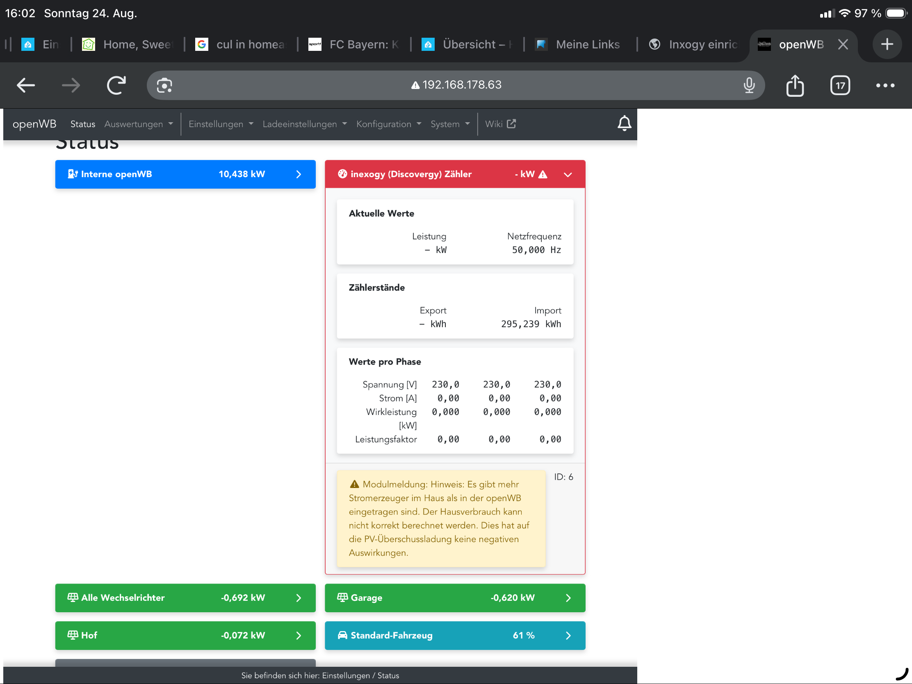Tap the microphone icon in address bar
This screenshot has width=912, height=684.
pos(749,85)
